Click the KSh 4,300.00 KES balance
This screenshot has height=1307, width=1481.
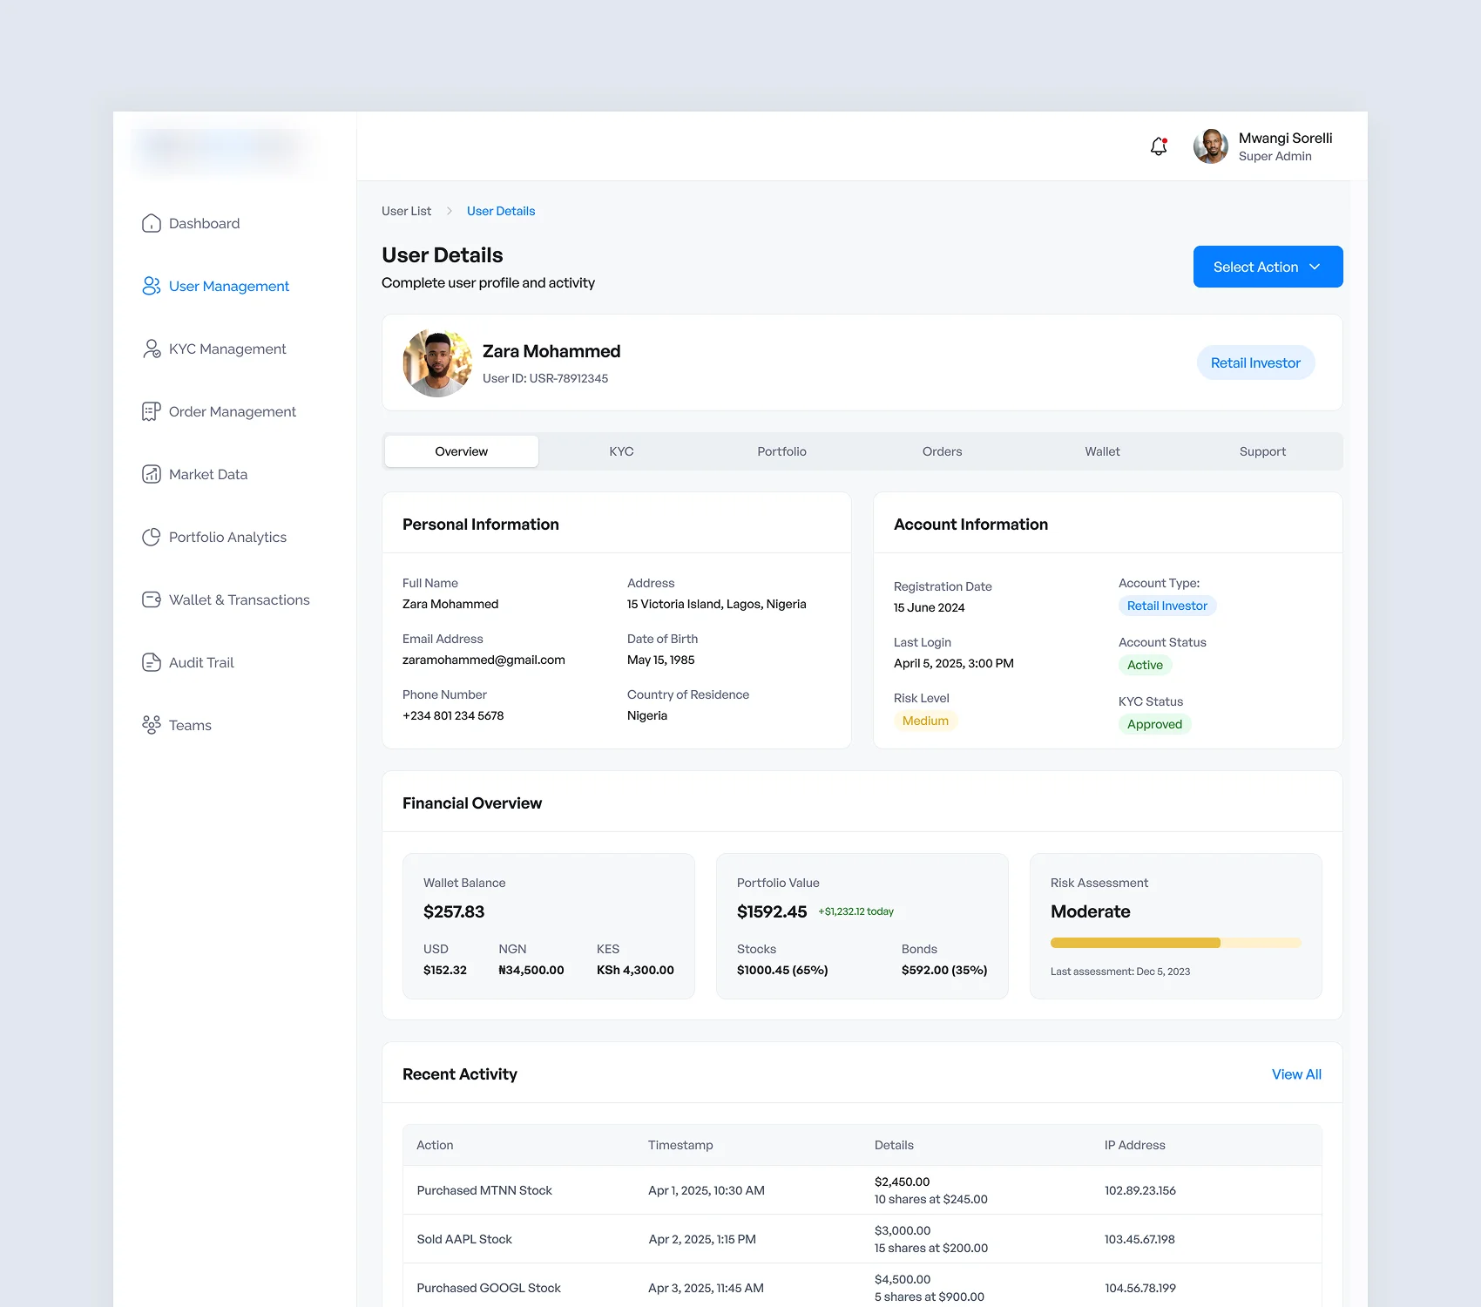click(x=635, y=970)
